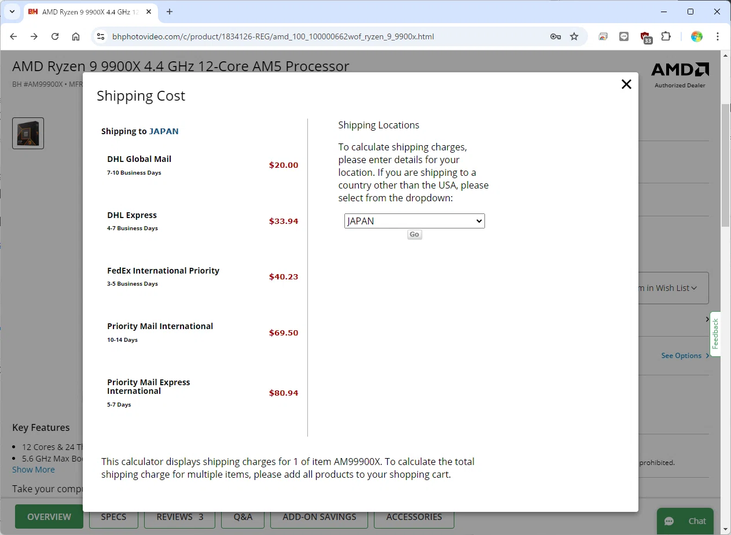Open the saved password key icon
731x535 pixels.
pos(556,36)
